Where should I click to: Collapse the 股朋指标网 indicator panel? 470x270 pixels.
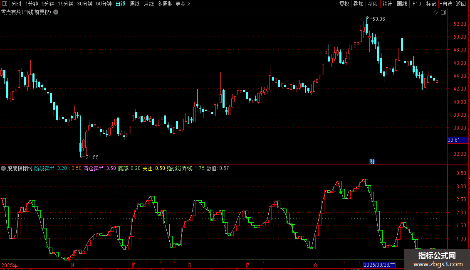[x=3, y=168]
